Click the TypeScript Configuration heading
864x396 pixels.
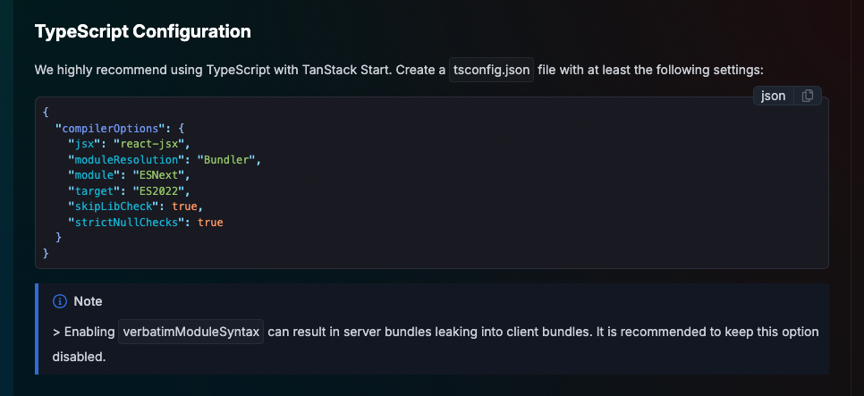pyautogui.click(x=143, y=31)
